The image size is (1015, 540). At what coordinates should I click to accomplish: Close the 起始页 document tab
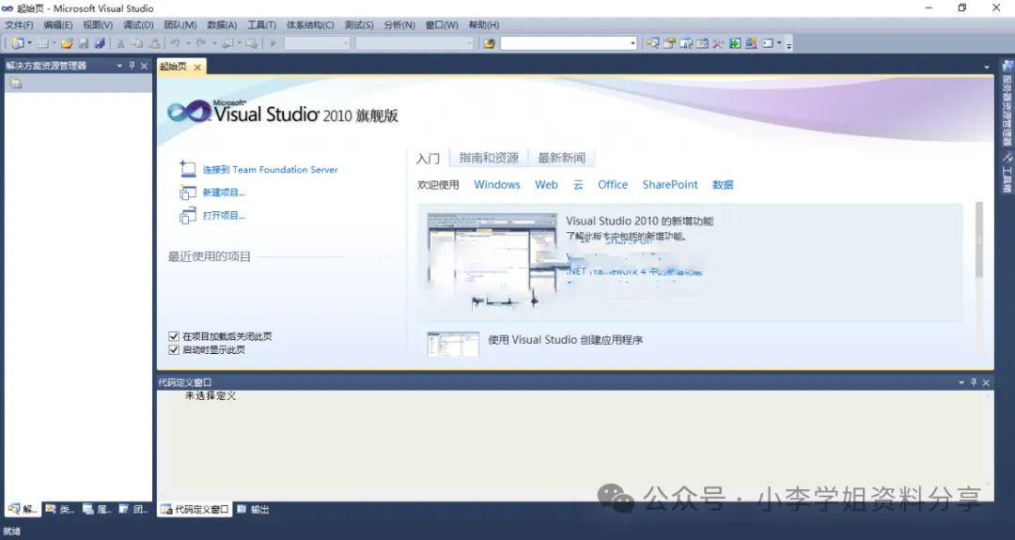(x=197, y=68)
